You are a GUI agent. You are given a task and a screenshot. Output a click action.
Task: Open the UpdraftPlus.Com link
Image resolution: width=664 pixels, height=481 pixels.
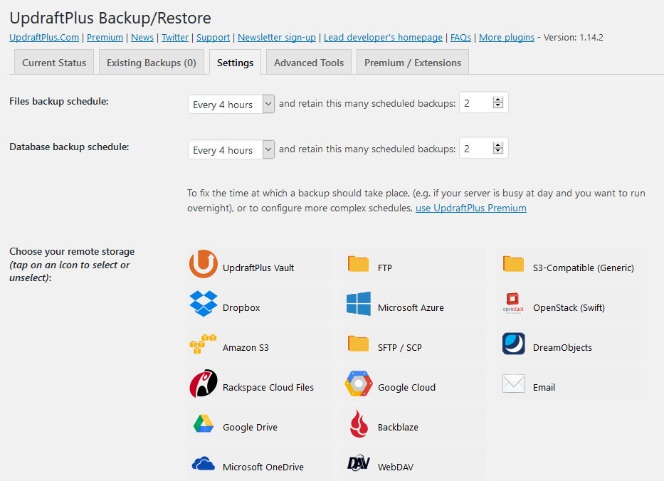(x=44, y=37)
